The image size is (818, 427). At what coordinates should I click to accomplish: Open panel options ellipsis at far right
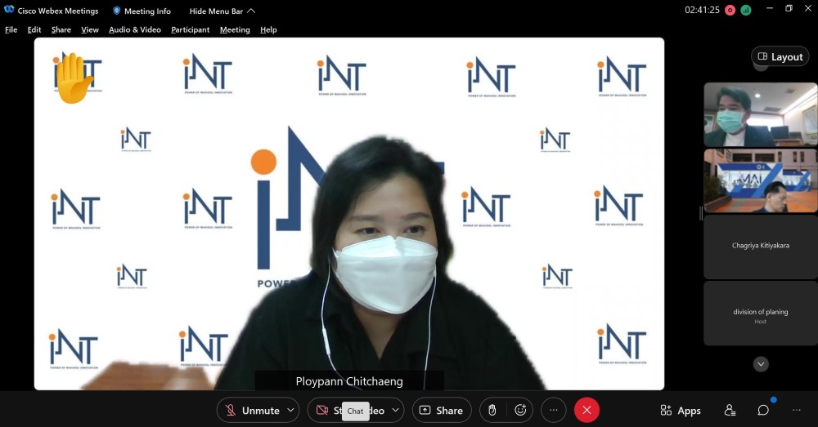pos(797,411)
